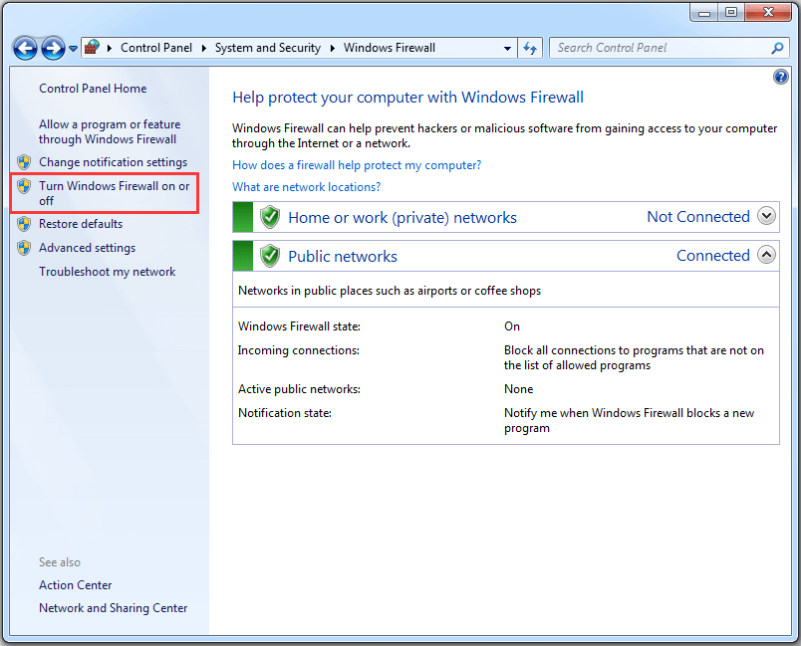Expand arrow after Control Panel breadcrumb
This screenshot has width=801, height=646.
coord(204,48)
